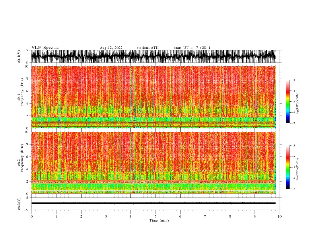This screenshot has height=243, width=315.
Task: Click the "-7" tick on ch.2 colorbar
Action: point(294,189)
